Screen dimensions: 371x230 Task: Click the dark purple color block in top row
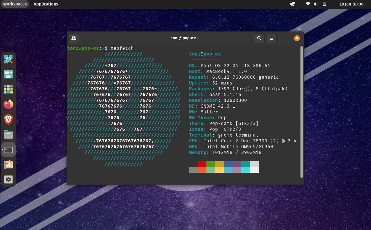pyautogui.click(x=237, y=164)
